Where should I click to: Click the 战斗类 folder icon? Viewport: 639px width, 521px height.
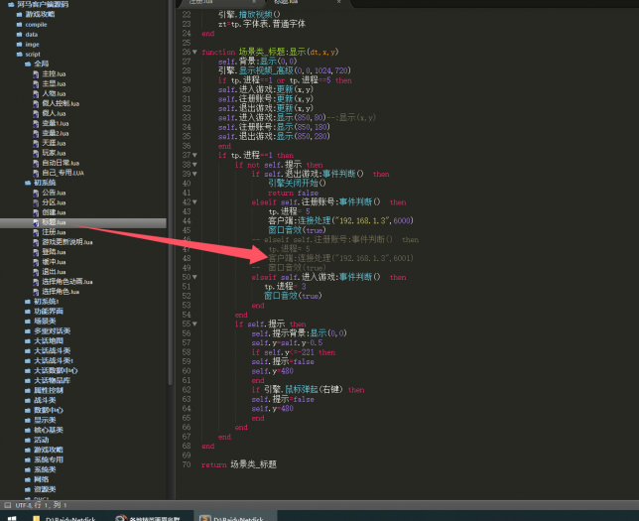[27, 399]
